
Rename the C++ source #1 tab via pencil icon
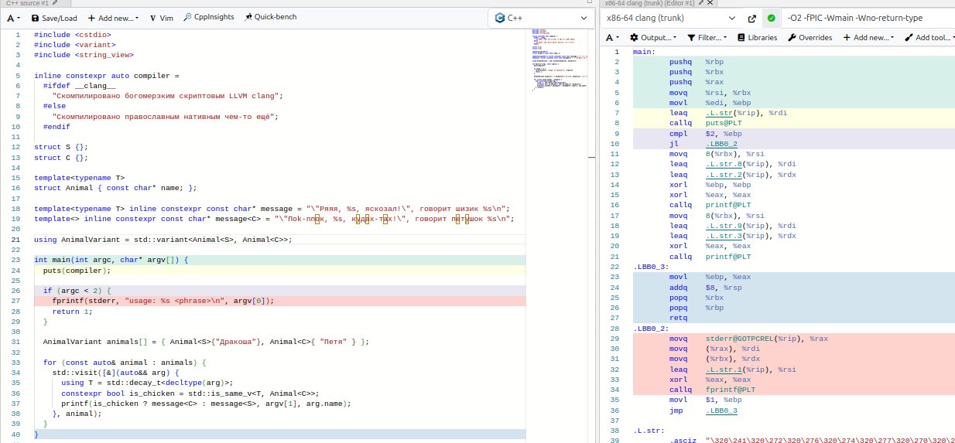click(x=56, y=3)
